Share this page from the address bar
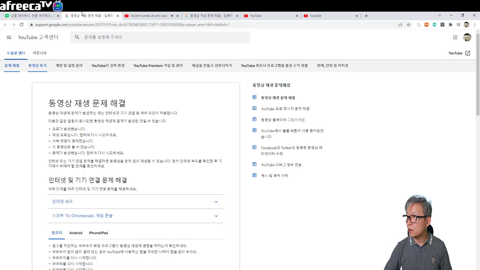 (x=400, y=25)
